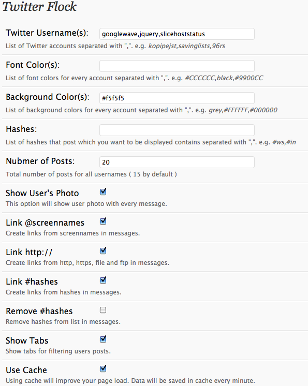Toggle the Show Tabs checkbox
The image size is (308, 386).
(103, 339)
